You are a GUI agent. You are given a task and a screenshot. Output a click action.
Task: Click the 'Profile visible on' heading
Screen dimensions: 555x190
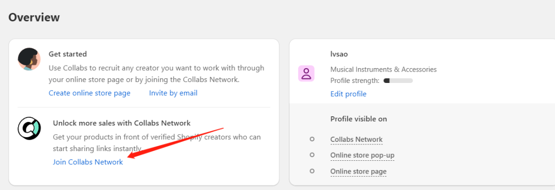(x=359, y=119)
